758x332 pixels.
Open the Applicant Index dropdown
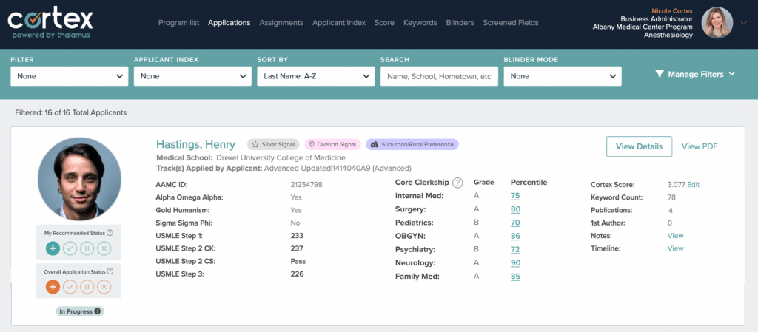tap(192, 76)
